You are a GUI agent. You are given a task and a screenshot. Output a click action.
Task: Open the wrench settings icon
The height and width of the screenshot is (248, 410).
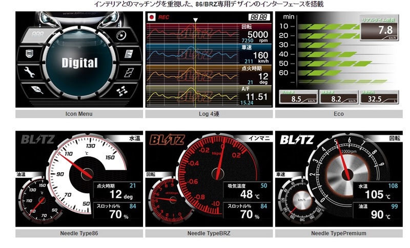click(30, 72)
